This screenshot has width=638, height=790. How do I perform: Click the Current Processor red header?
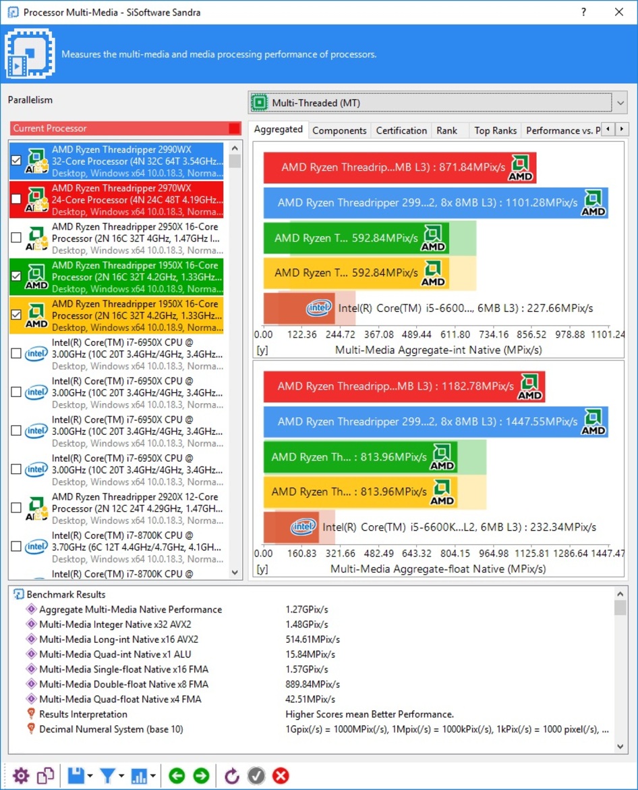[125, 128]
